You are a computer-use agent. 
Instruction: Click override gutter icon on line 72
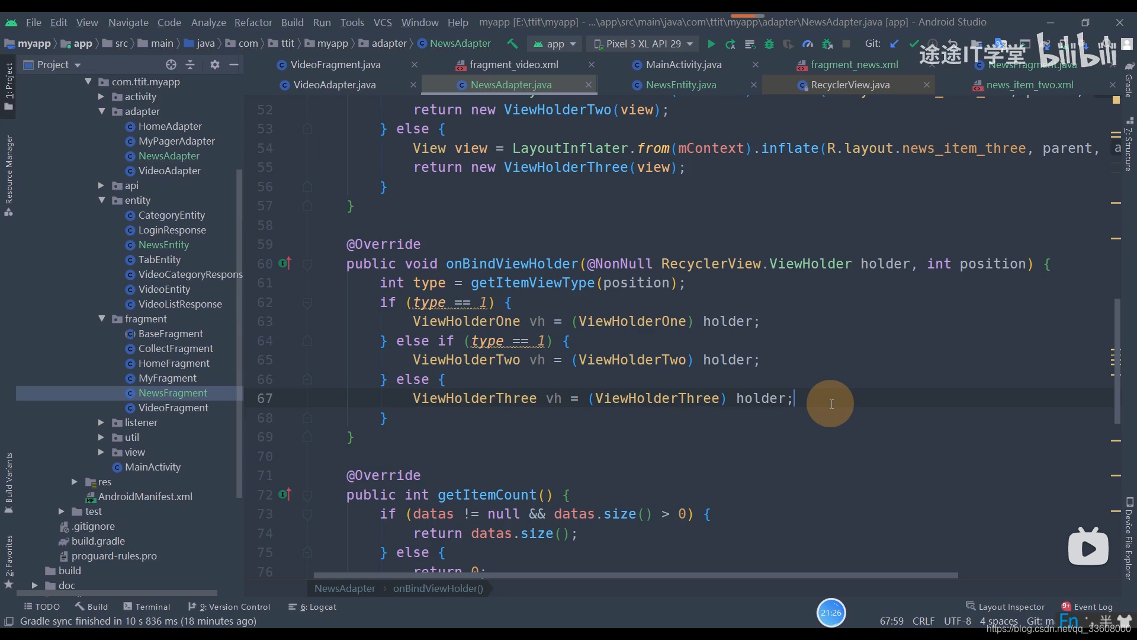(x=285, y=494)
